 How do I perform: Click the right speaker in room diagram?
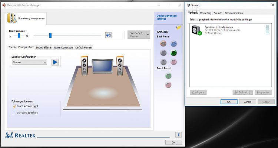120,65
